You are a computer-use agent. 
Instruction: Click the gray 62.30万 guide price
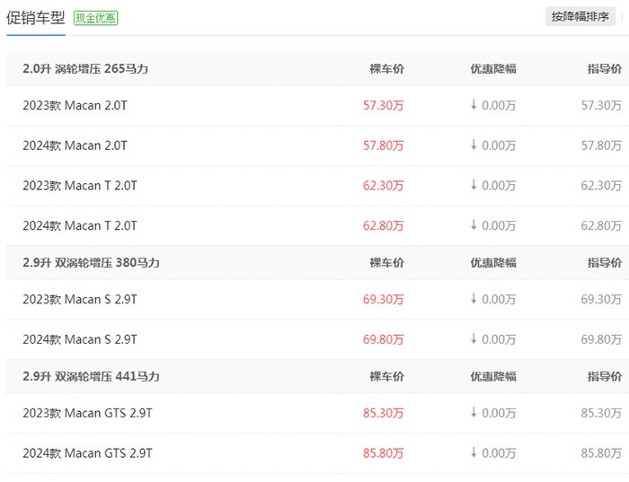[x=601, y=186]
